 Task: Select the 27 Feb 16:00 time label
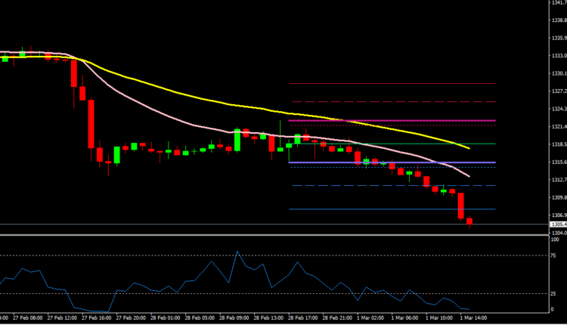[96, 318]
